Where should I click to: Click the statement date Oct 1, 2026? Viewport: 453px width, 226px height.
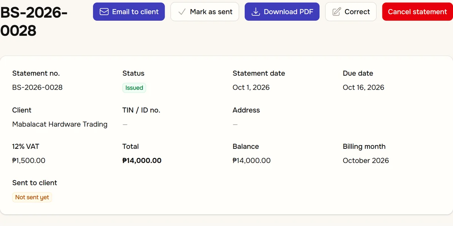(251, 87)
